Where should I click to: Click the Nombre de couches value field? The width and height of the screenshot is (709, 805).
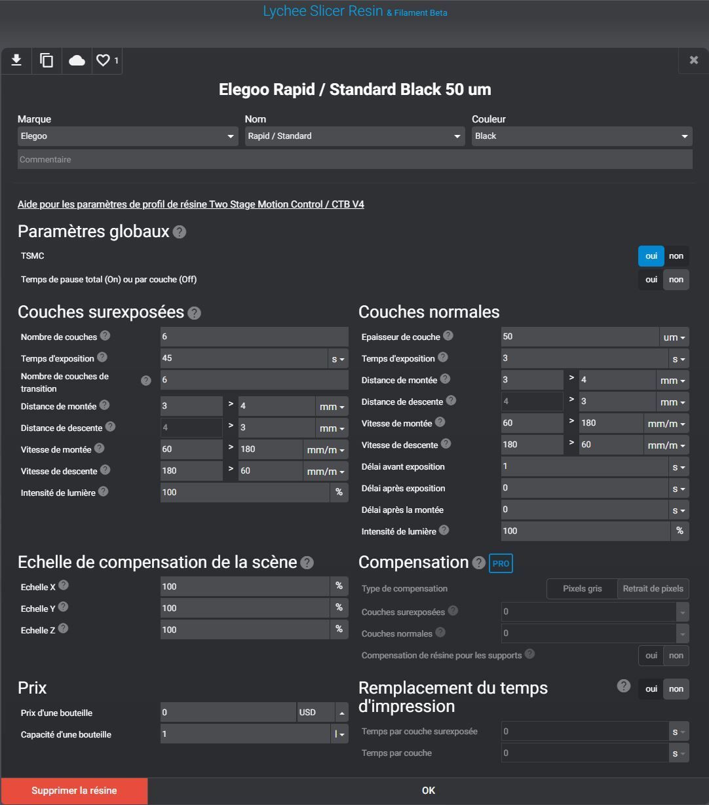pyautogui.click(x=254, y=337)
